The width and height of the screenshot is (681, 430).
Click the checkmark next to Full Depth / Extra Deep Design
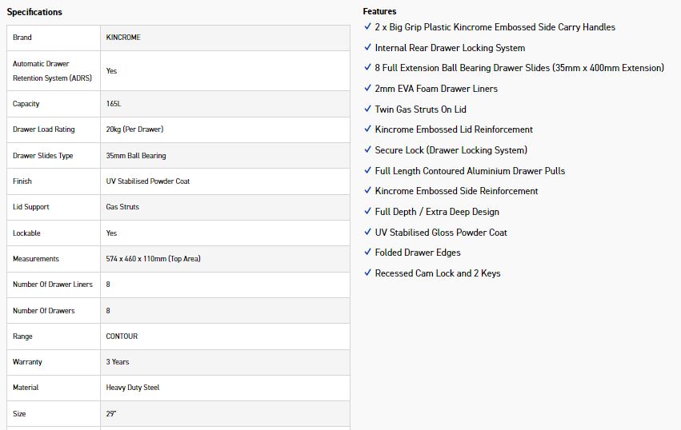(367, 211)
